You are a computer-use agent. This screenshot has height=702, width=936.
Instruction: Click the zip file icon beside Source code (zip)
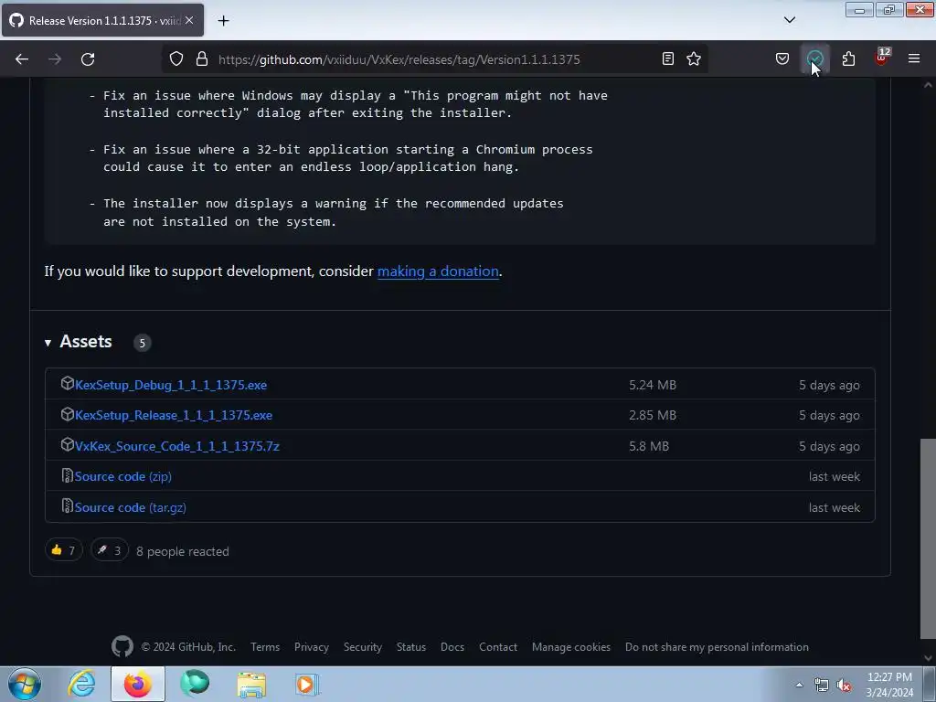click(x=68, y=475)
